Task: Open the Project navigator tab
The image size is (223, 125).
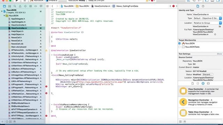Action: (5, 6)
